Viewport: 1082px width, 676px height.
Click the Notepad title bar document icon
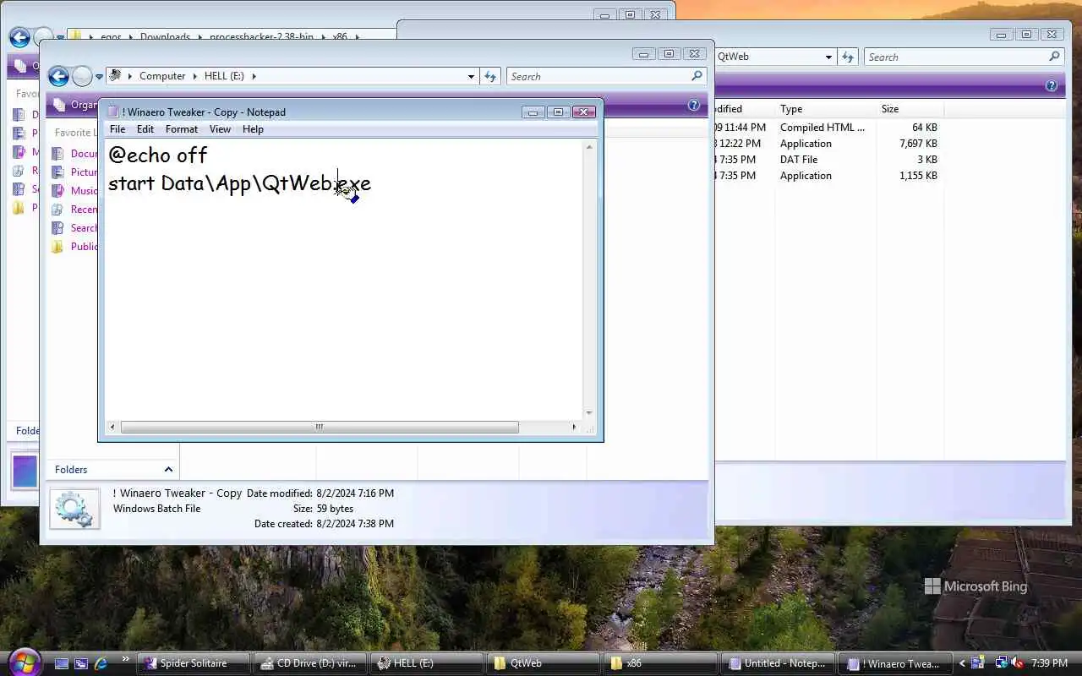(x=112, y=112)
